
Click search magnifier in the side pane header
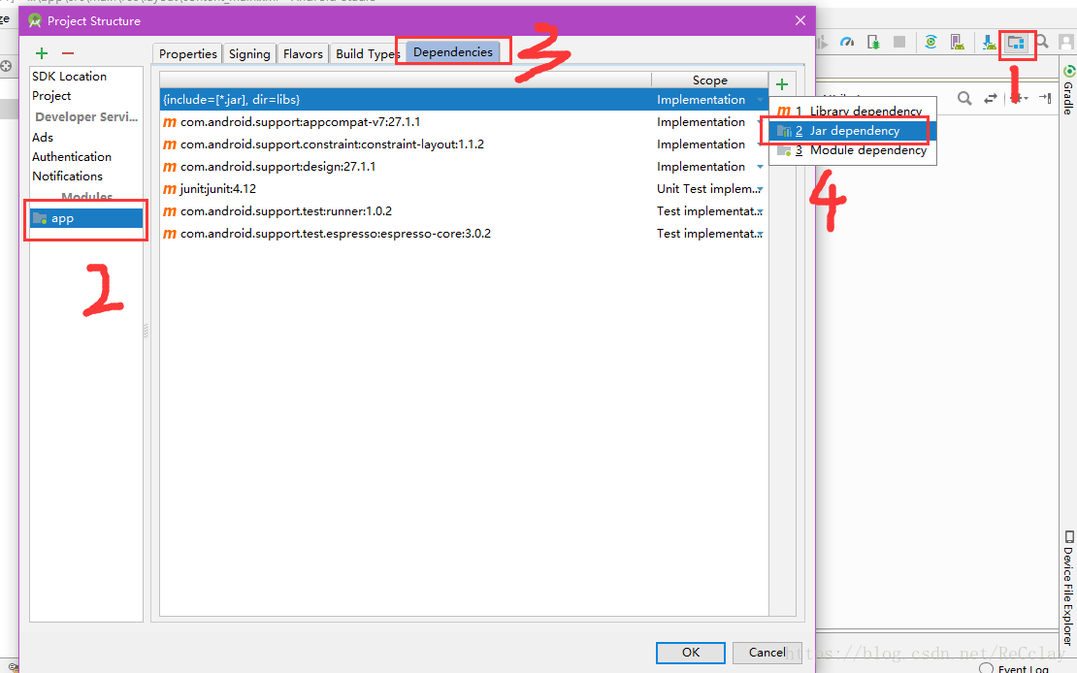964,98
